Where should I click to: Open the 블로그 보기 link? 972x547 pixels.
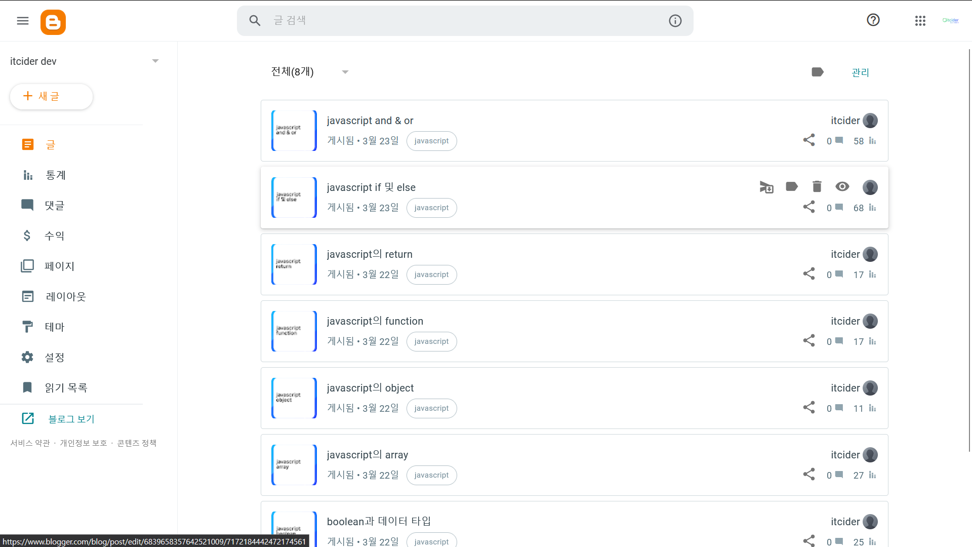(x=71, y=419)
